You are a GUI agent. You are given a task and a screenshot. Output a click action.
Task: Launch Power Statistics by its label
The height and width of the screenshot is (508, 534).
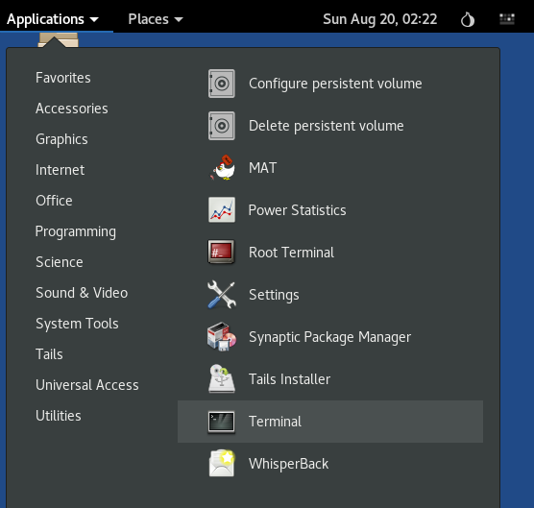(x=298, y=210)
